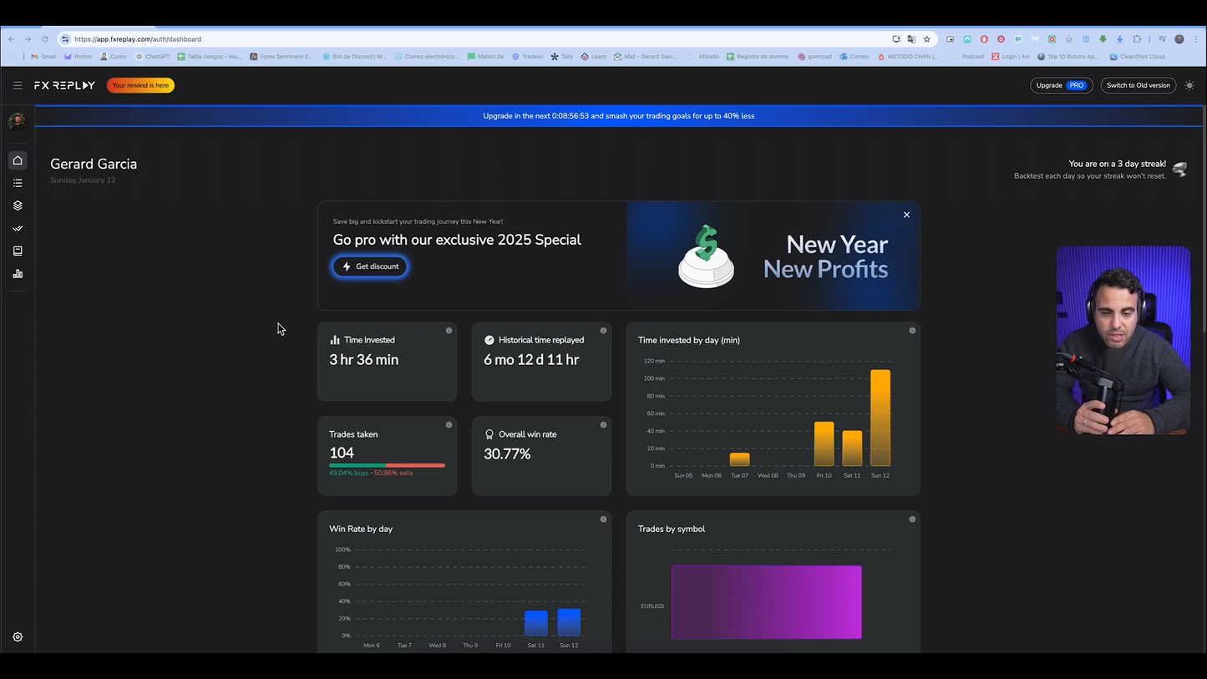Screen dimensions: 1207x679
Task: Select the double-checkmark icon in sidebar
Action: (x=18, y=228)
